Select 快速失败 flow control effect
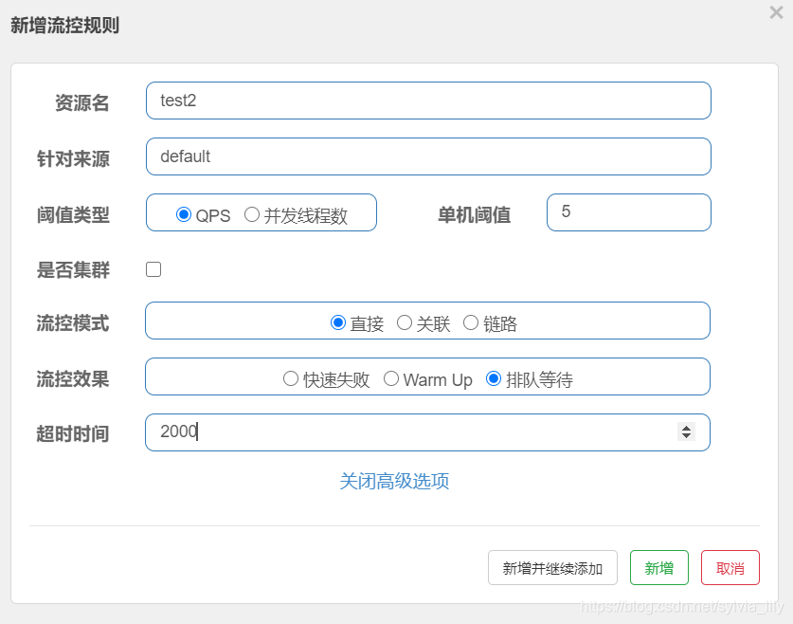This screenshot has width=793, height=624. [290, 378]
